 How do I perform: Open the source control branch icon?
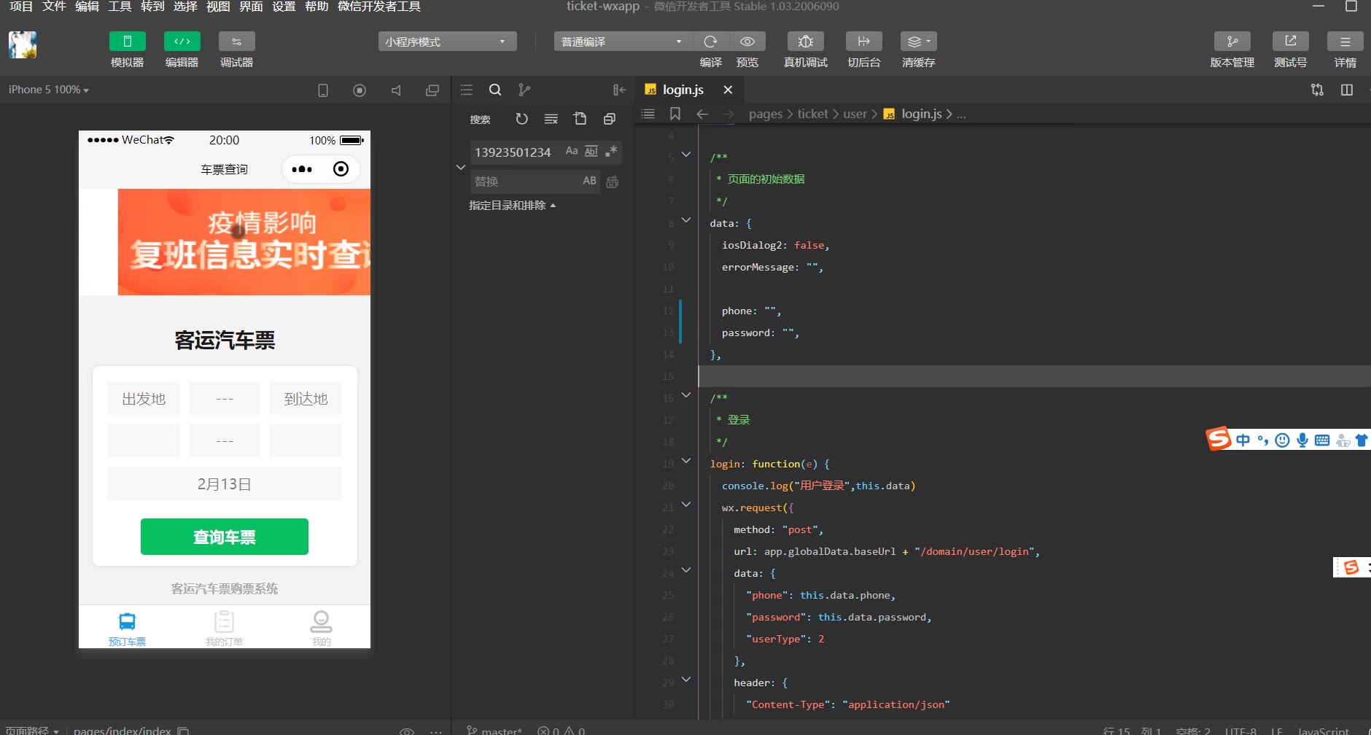coord(524,90)
